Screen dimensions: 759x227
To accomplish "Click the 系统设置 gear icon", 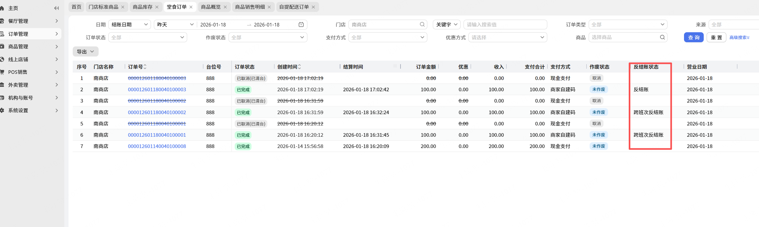I will coord(2,110).
